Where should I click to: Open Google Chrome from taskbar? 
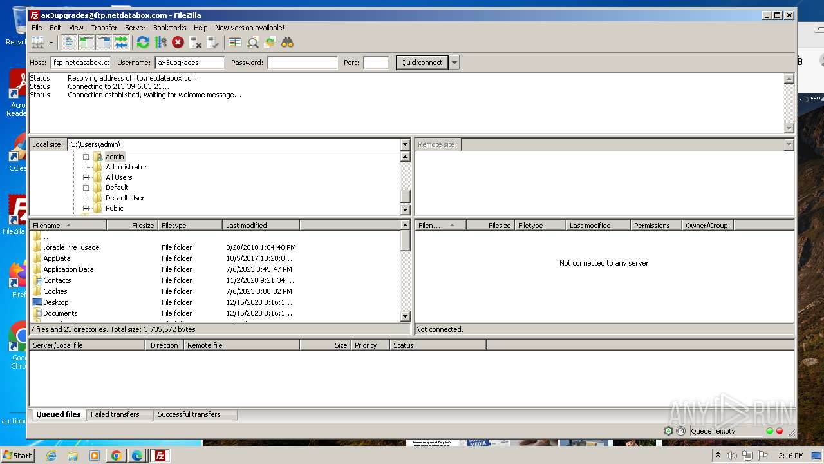pyautogui.click(x=116, y=456)
